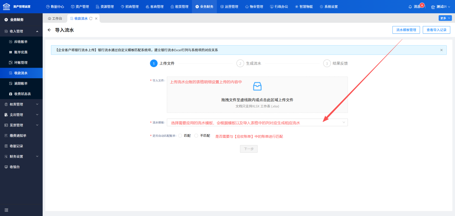Click the 工作台 tab icon
The width and height of the screenshot is (455, 216).
coord(49,19)
